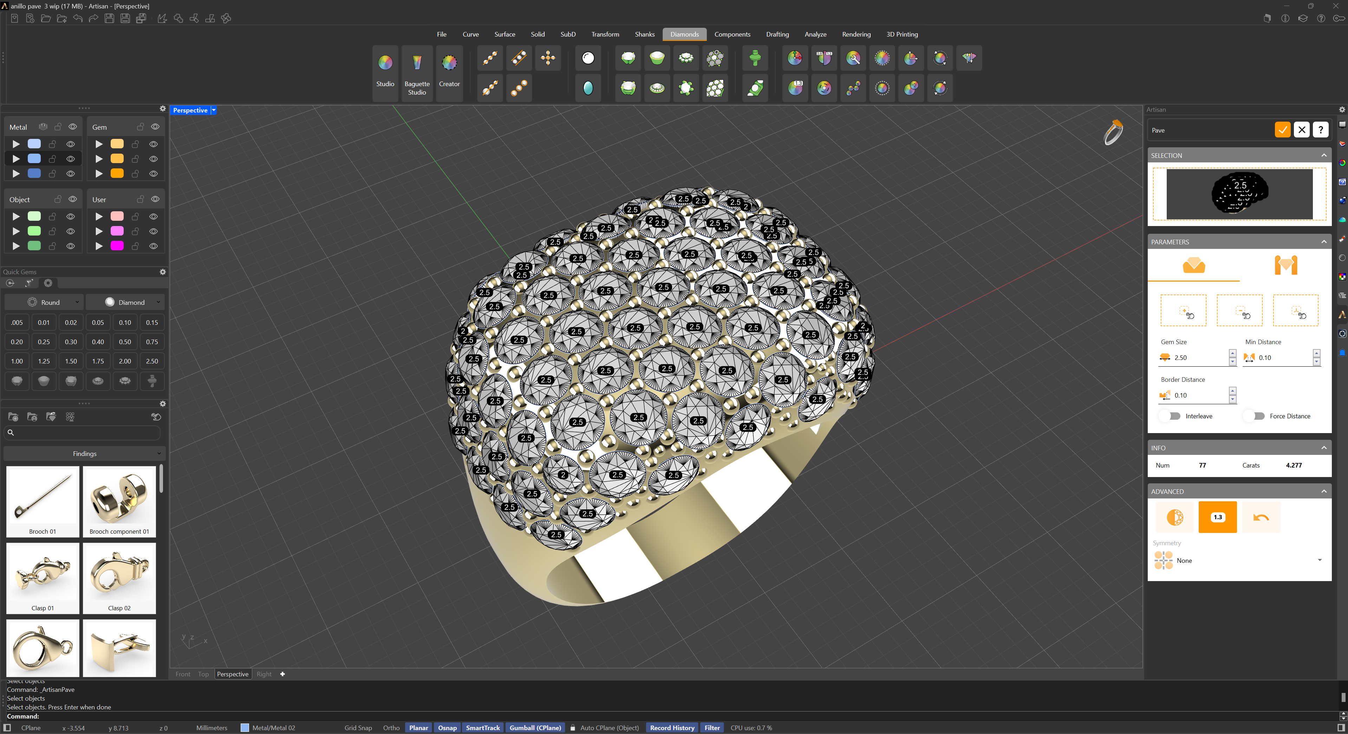Open file with the folder icon
Viewport: 1348px width, 734px height.
point(46,18)
